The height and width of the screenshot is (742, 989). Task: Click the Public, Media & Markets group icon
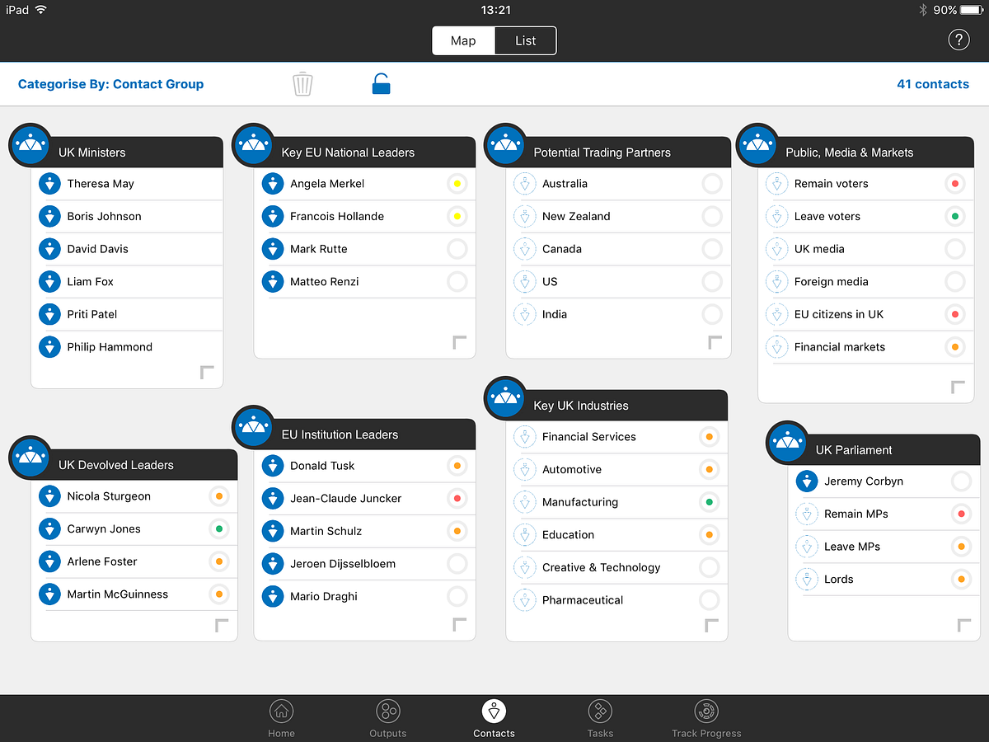click(x=758, y=145)
